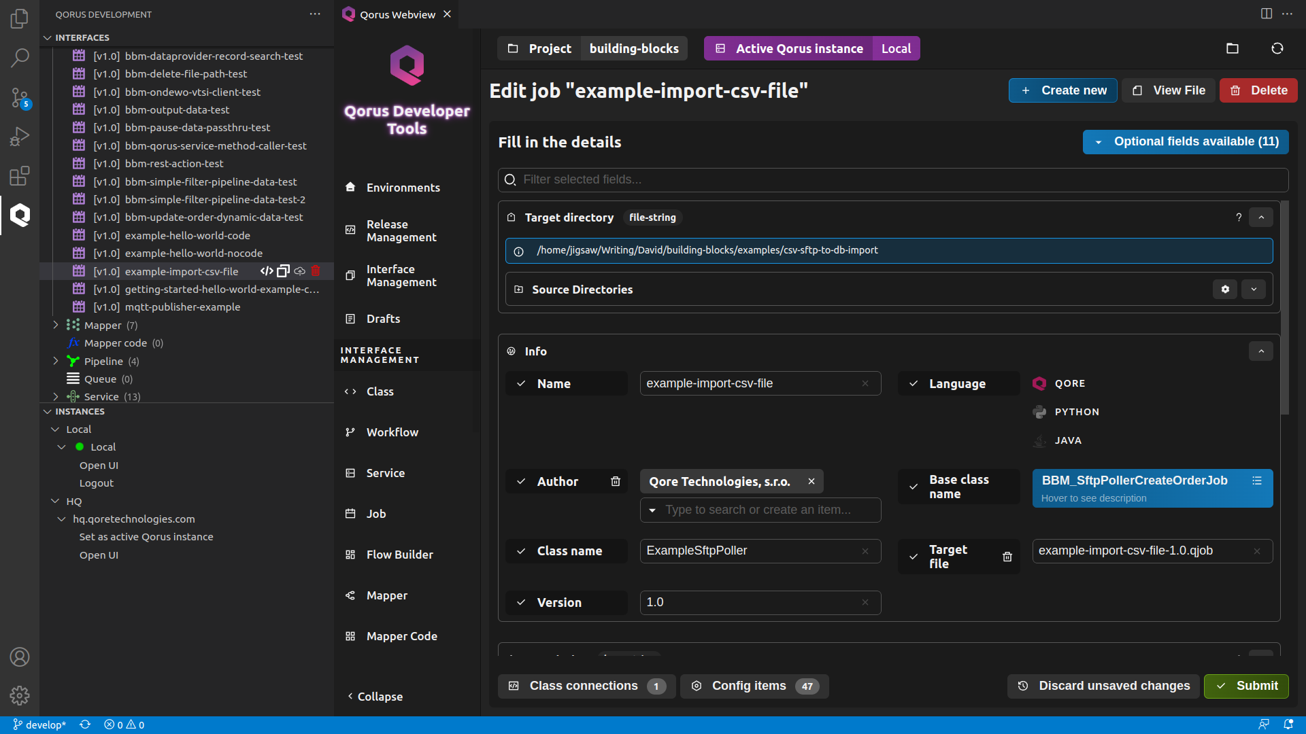Clear the Class name field with its X
Viewport: 1306px width, 734px height.
coord(865,551)
